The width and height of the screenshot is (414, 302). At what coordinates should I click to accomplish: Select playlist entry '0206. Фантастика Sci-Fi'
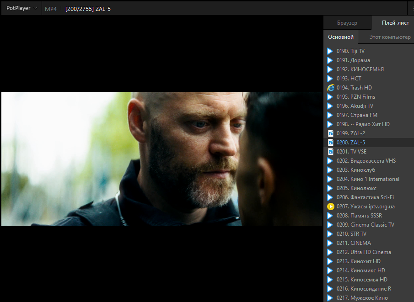coord(369,197)
